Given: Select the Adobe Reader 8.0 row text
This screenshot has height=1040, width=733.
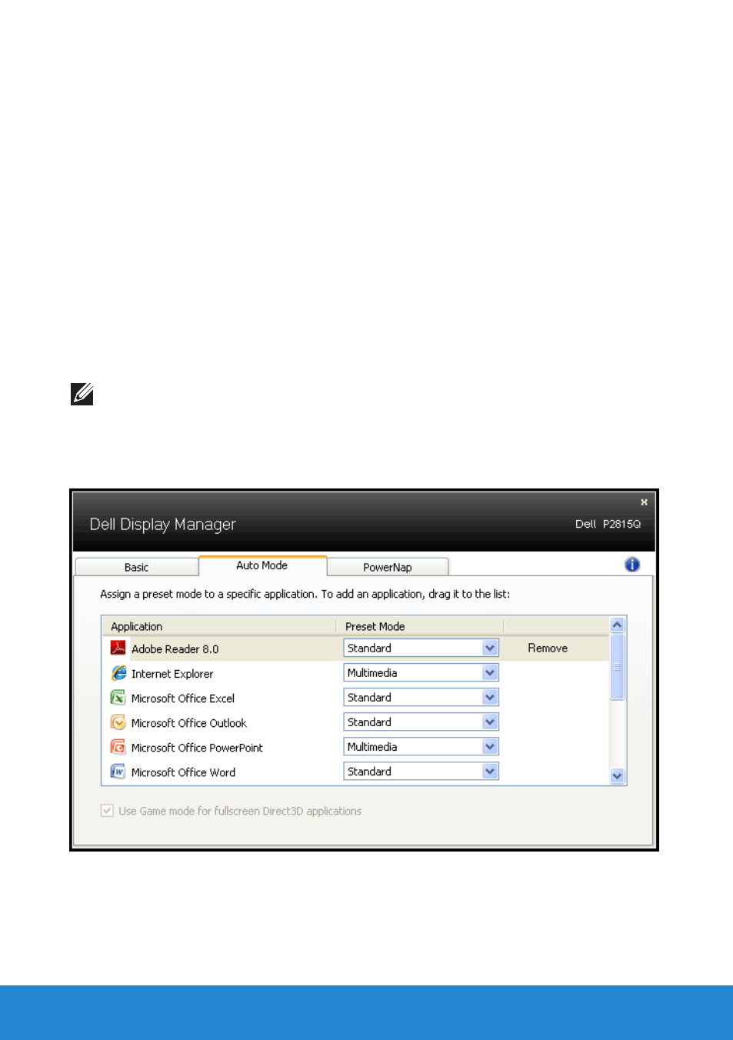Looking at the screenshot, I should click(175, 649).
